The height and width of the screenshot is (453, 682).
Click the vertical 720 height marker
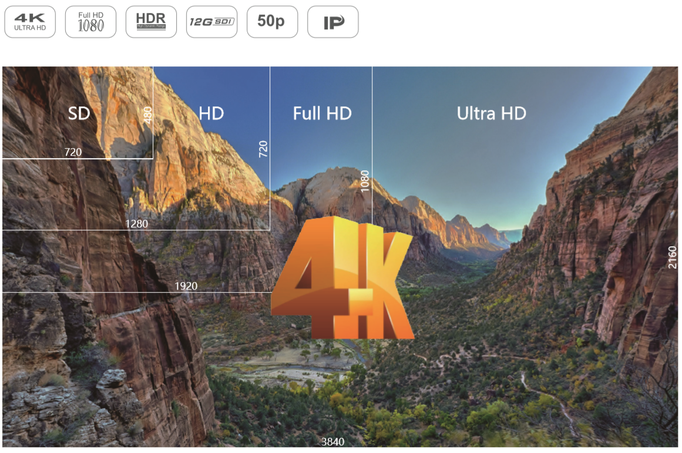(264, 149)
